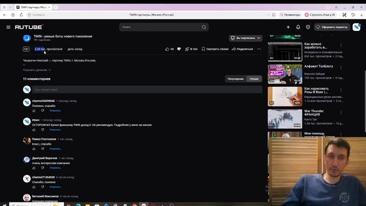Click the page scrollbar thumb
The image size is (366, 206).
[365, 101]
